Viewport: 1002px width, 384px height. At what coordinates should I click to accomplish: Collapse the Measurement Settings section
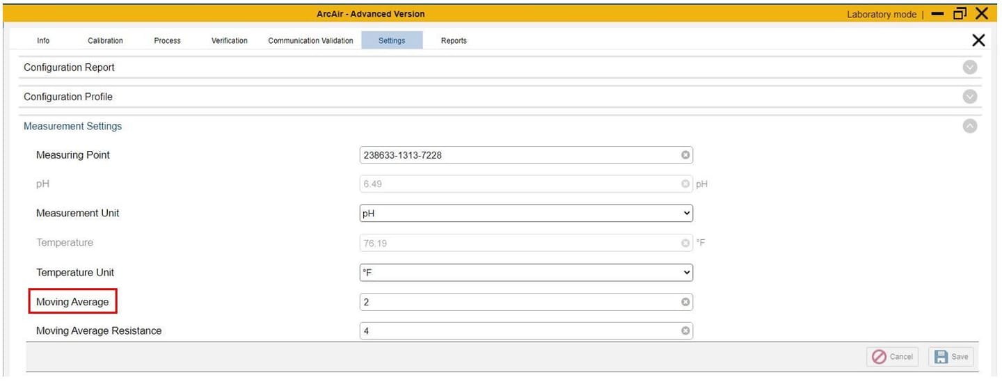(x=969, y=126)
